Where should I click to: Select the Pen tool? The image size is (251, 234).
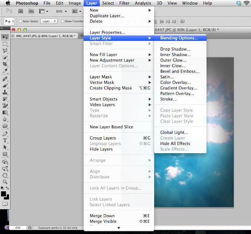tap(5, 134)
